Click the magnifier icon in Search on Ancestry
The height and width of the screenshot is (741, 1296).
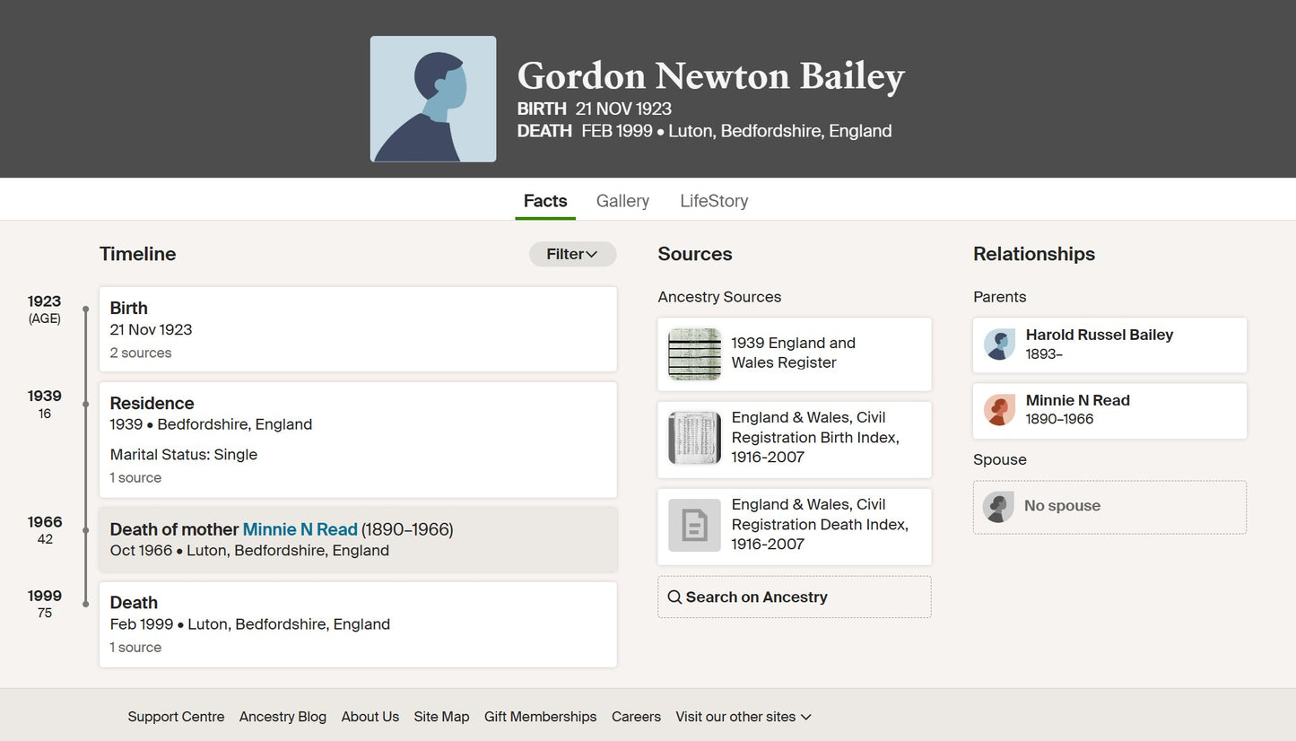pos(675,597)
